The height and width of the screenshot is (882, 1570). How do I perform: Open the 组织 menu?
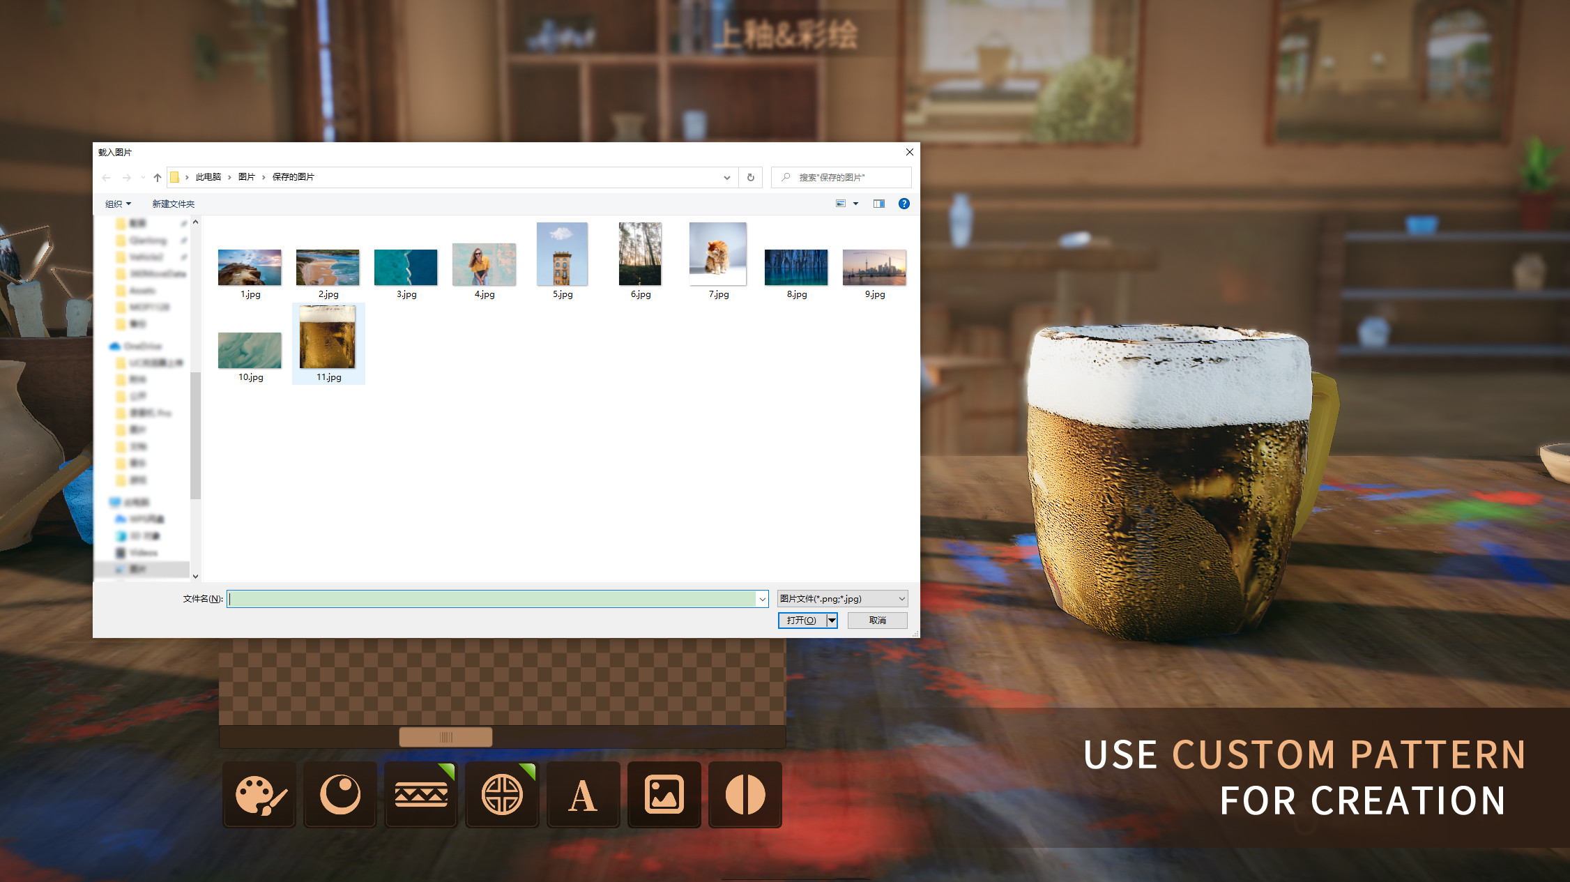coord(119,204)
